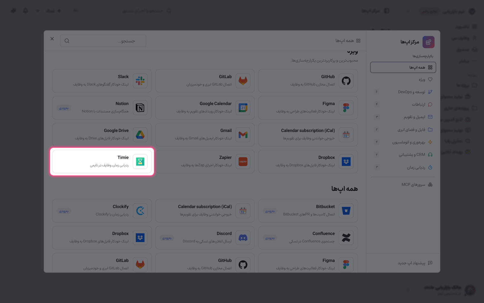Click the Google Calendar title text

coord(216,104)
